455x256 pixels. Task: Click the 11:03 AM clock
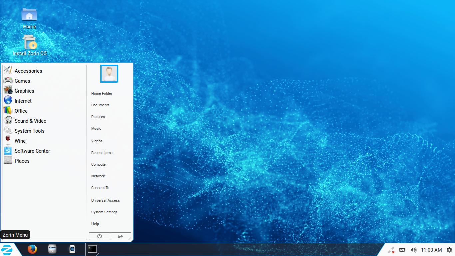point(431,250)
